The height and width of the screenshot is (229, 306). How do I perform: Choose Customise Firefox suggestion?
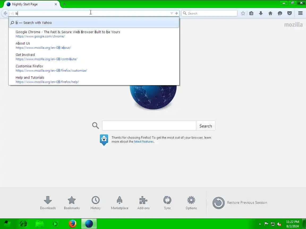94,68
